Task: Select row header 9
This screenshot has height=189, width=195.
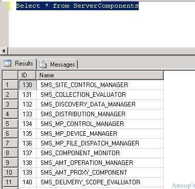Action: 10,163
